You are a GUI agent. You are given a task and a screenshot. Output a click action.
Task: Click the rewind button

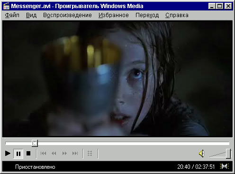[x=54, y=154]
